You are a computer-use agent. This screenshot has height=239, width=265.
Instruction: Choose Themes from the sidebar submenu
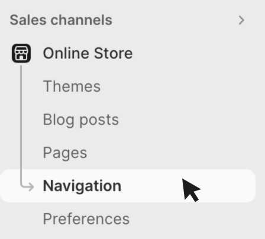[72, 86]
